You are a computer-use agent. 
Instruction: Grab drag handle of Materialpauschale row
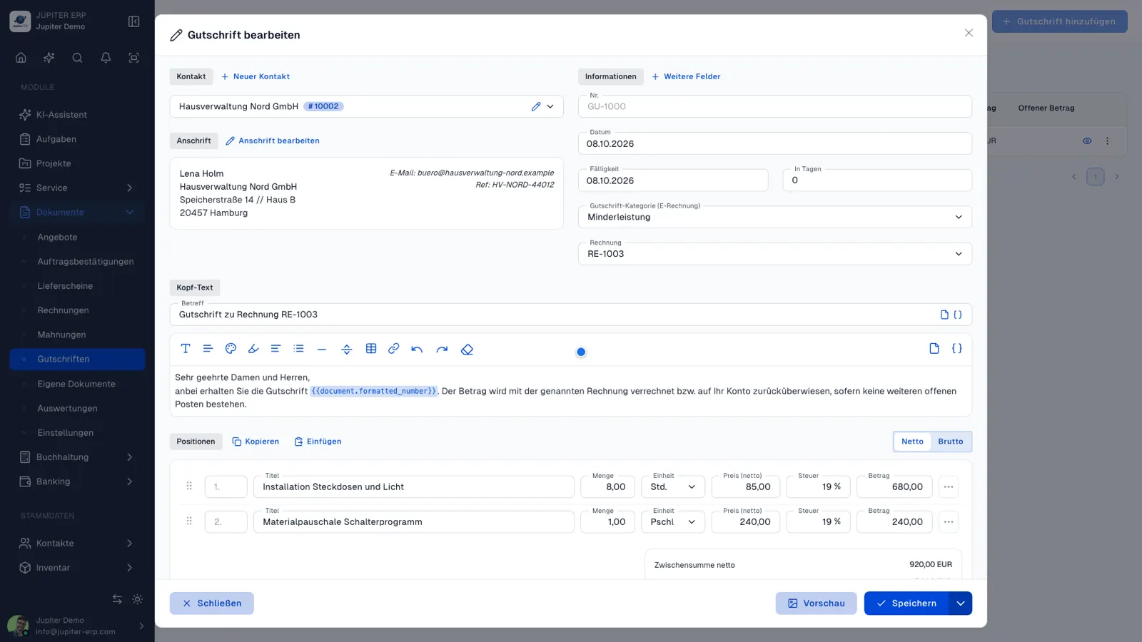coord(189,521)
